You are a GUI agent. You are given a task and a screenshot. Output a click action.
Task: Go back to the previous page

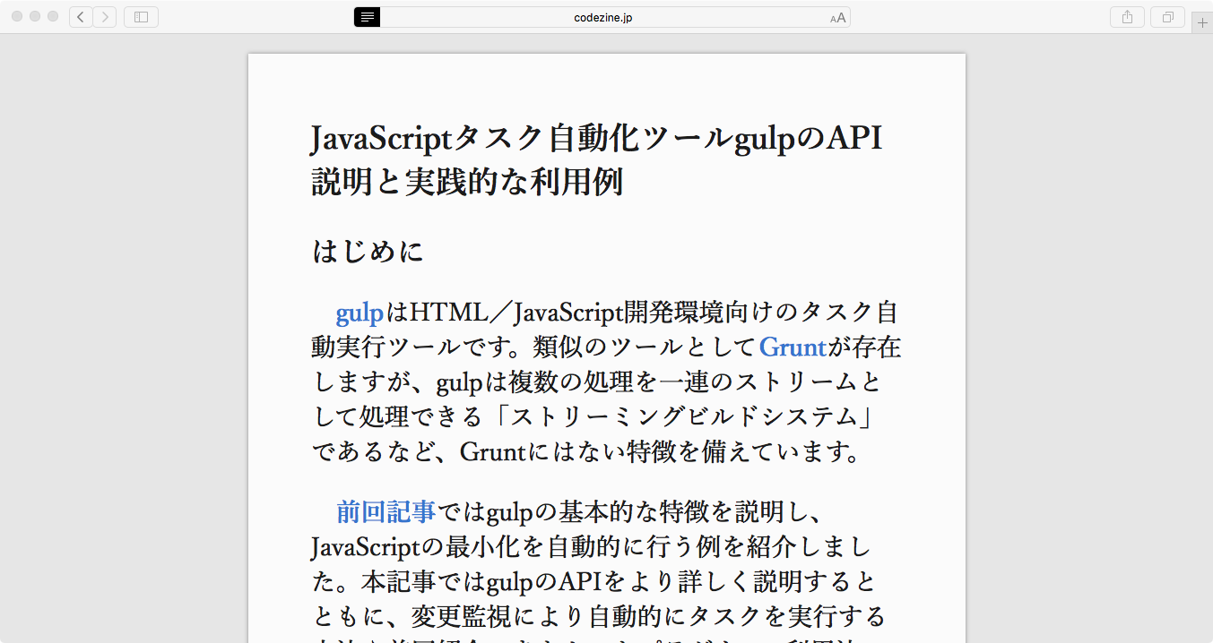click(x=81, y=17)
